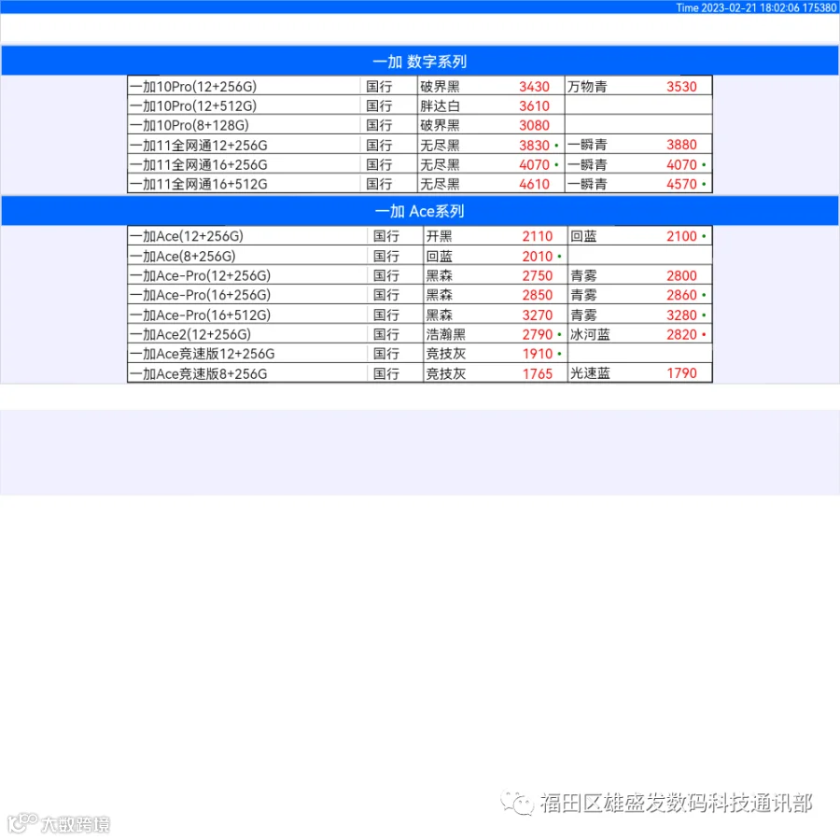Click price 2110 for 开黑

[x=538, y=236]
